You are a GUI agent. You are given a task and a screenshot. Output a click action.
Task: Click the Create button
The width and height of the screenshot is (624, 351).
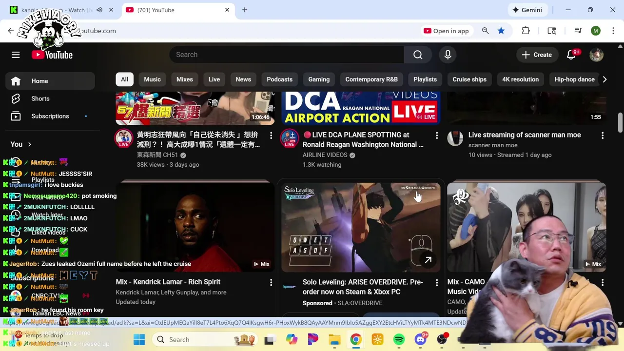537,55
